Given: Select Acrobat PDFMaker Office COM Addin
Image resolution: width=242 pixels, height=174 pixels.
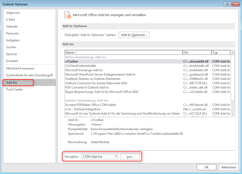Looking at the screenshot, I should pyautogui.click(x=147, y=105).
